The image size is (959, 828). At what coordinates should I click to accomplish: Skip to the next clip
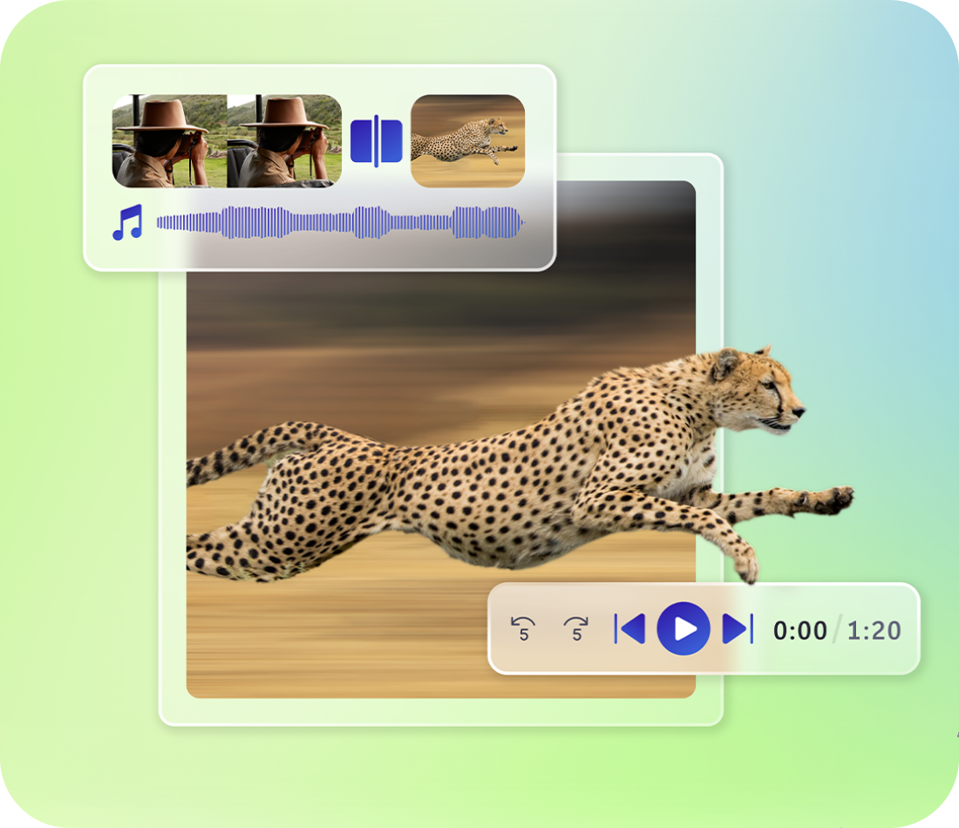pyautogui.click(x=738, y=628)
